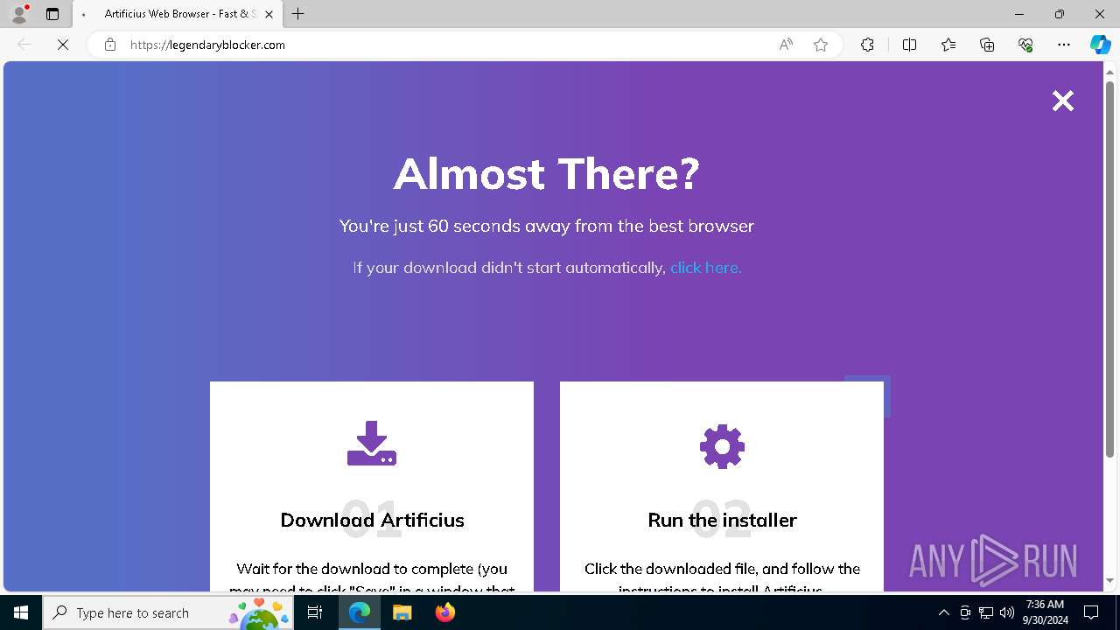The height and width of the screenshot is (630, 1120).
Task: Open the notification center
Action: [x=1091, y=612]
